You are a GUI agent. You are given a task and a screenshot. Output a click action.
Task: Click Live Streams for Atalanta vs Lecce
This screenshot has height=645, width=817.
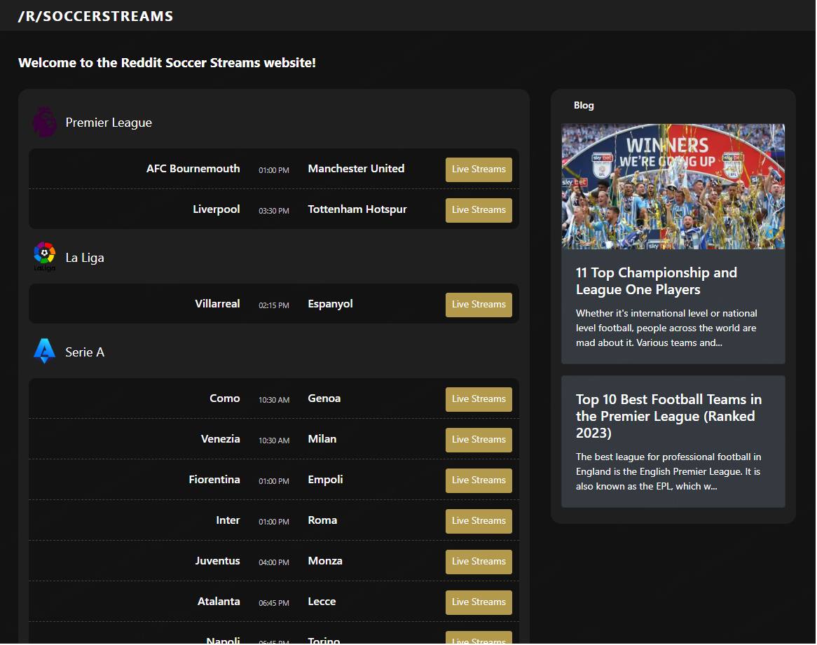point(479,602)
